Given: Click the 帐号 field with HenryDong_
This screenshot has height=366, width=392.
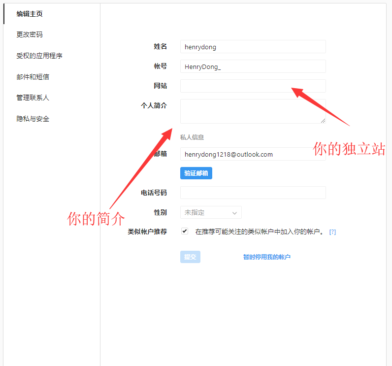Looking at the screenshot, I should tap(253, 67).
